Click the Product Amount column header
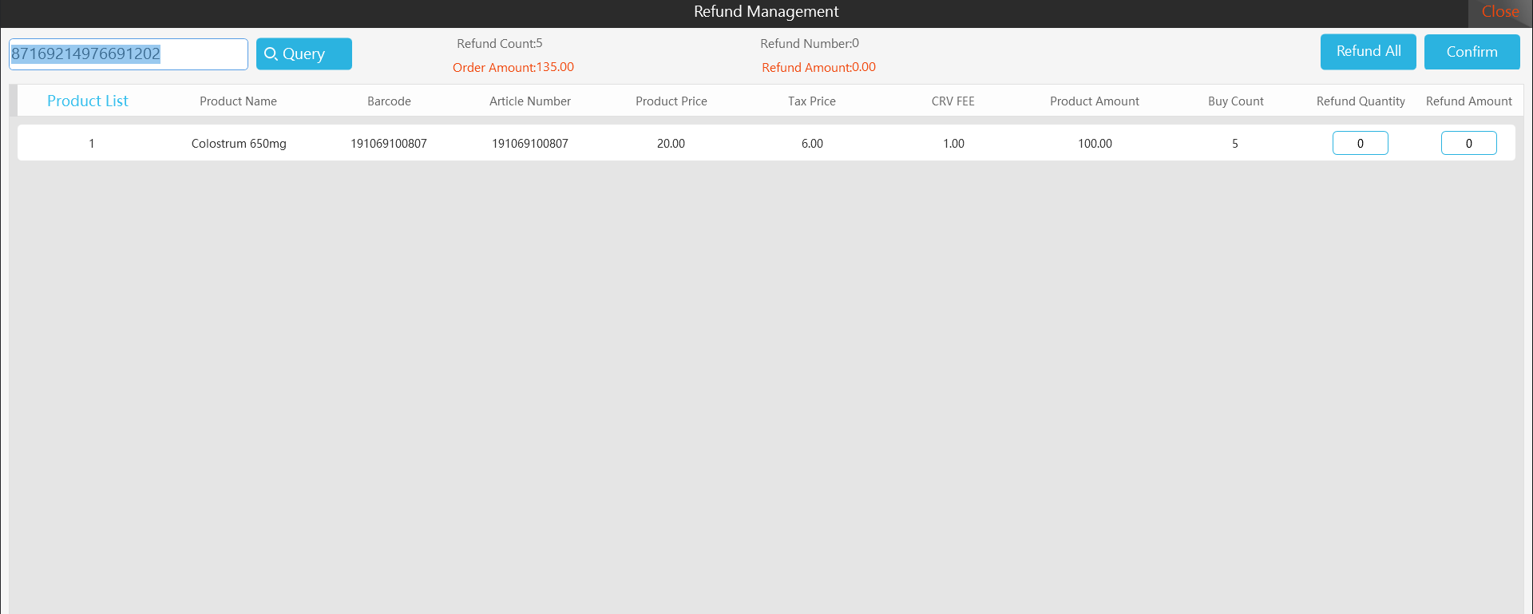1533x614 pixels. point(1094,101)
